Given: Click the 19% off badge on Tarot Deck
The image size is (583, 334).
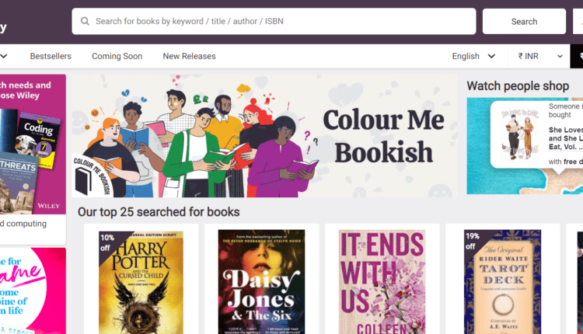Looking at the screenshot, I should (472, 242).
